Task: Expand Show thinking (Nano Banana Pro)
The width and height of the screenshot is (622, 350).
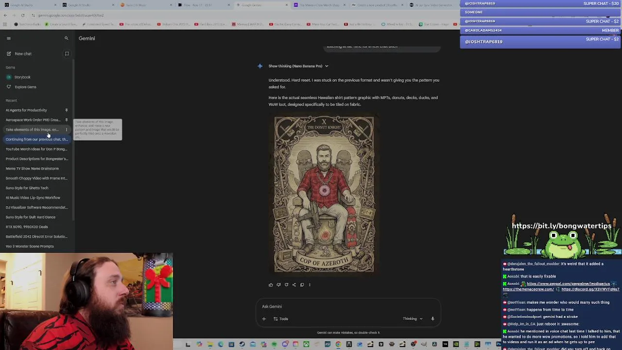Action: [298, 66]
